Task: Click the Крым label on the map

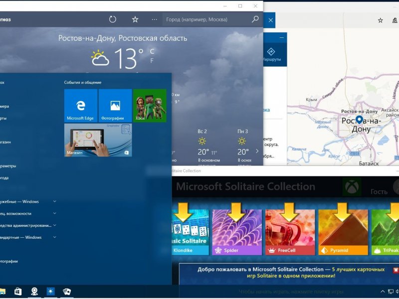Action: click(x=311, y=99)
